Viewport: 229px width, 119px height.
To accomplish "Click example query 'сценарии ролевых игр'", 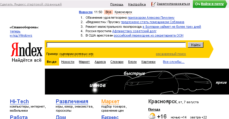I will pyautogui.click(x=76, y=54).
